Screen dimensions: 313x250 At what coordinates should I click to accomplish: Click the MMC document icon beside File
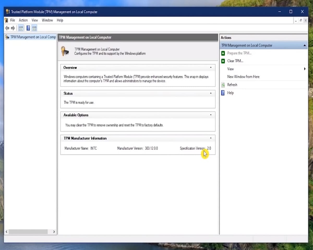tap(7, 20)
